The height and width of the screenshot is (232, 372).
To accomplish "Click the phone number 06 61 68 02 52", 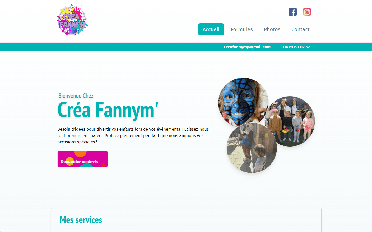I will (296, 47).
